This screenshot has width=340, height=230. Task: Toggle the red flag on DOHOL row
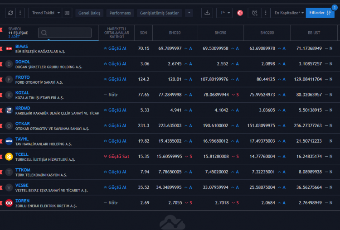click(x=1, y=64)
